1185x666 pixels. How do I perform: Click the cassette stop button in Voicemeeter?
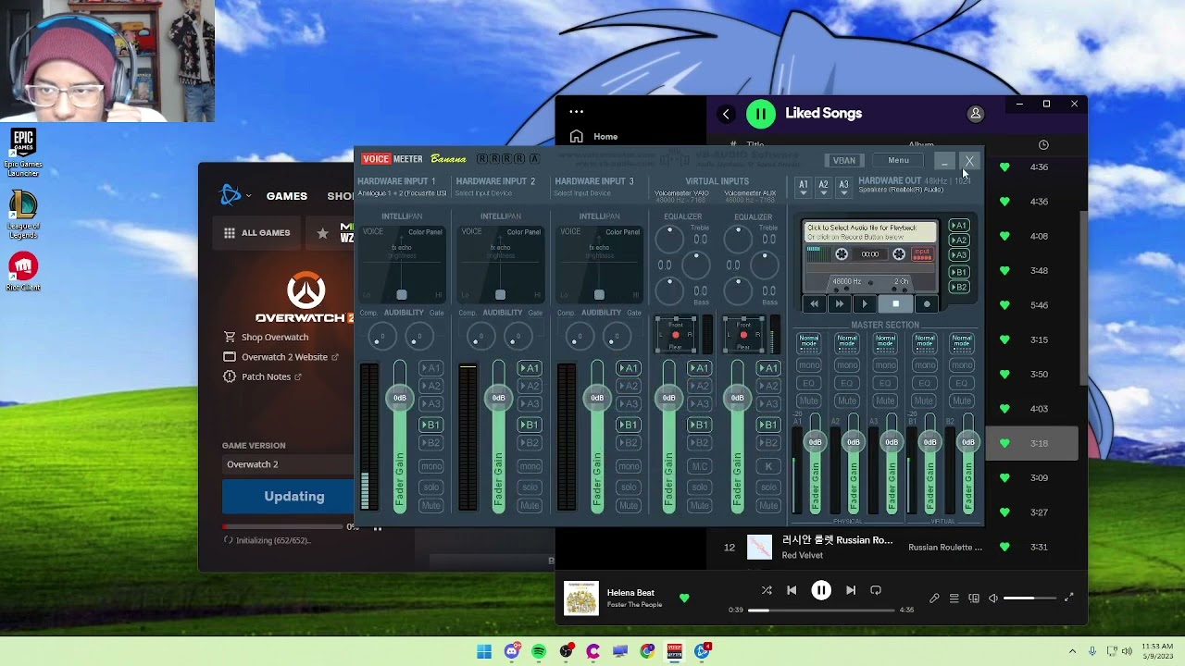[895, 304]
